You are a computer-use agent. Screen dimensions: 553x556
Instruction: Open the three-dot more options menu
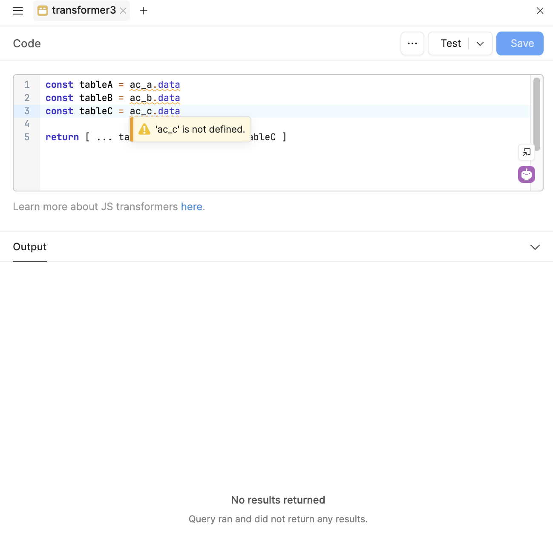click(412, 43)
